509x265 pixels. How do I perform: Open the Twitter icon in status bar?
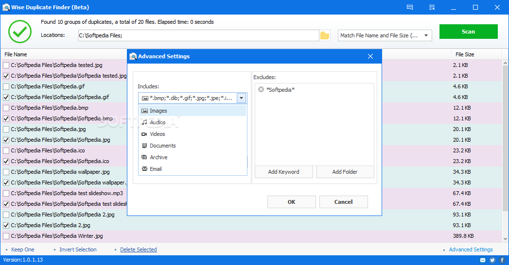click(492, 260)
